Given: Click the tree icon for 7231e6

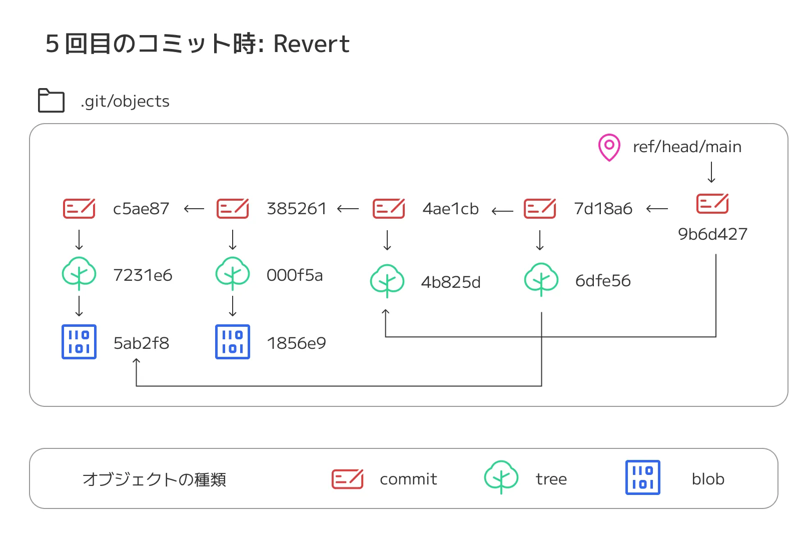Looking at the screenshot, I should pos(79,274).
